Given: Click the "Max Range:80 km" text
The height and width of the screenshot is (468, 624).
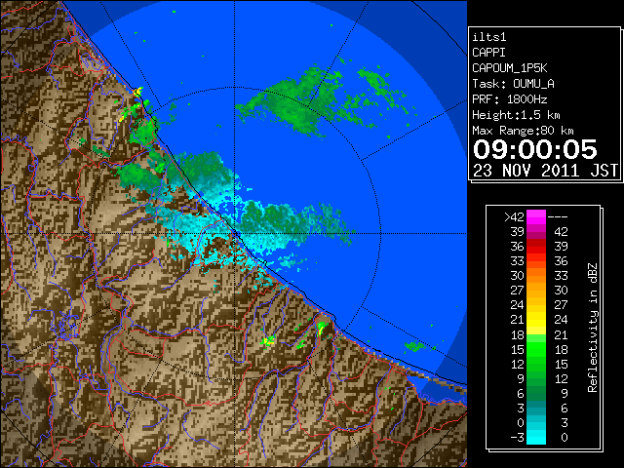Looking at the screenshot, I should click(523, 131).
